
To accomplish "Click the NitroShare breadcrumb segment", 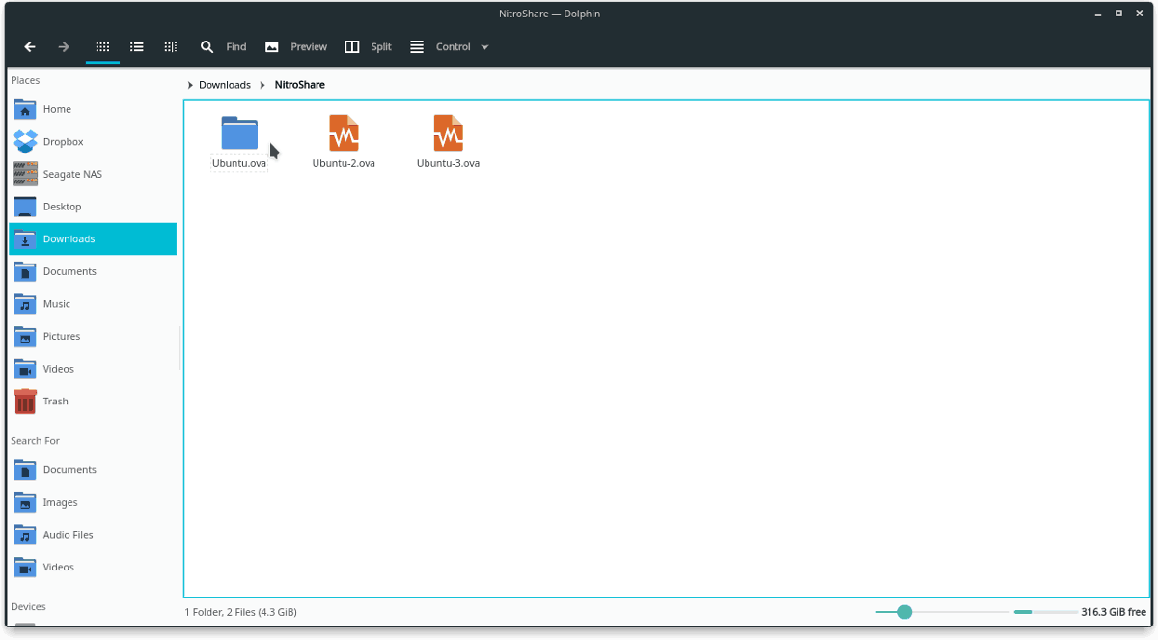I will 298,85.
